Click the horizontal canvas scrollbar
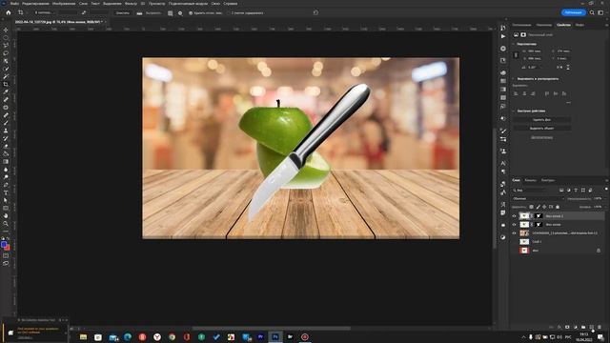Screen dimensions: 610x343 coord(271,328)
